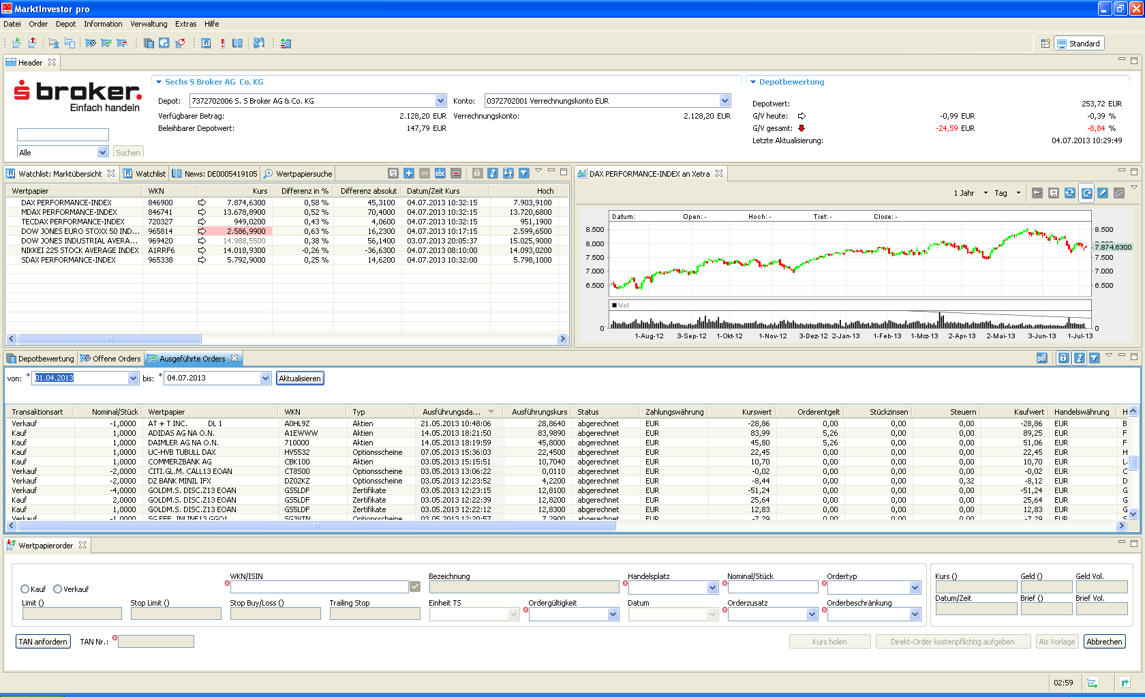
Task: Toggle the lock button in the executed orders panel
Action: [1063, 358]
